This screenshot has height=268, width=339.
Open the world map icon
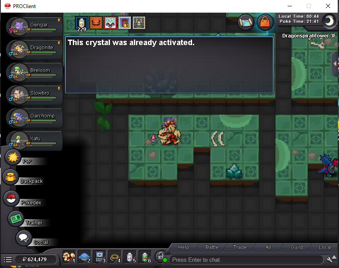pyautogui.click(x=246, y=21)
